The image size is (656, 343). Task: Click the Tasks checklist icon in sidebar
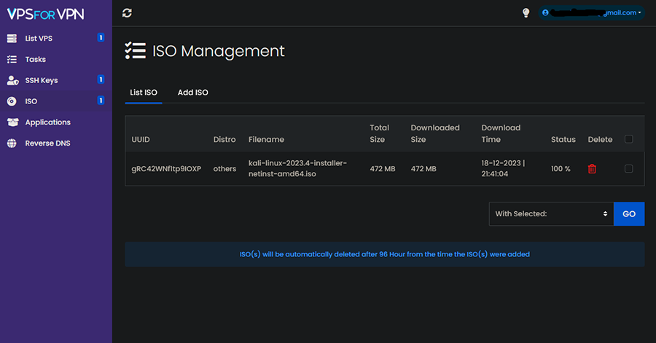click(x=12, y=59)
